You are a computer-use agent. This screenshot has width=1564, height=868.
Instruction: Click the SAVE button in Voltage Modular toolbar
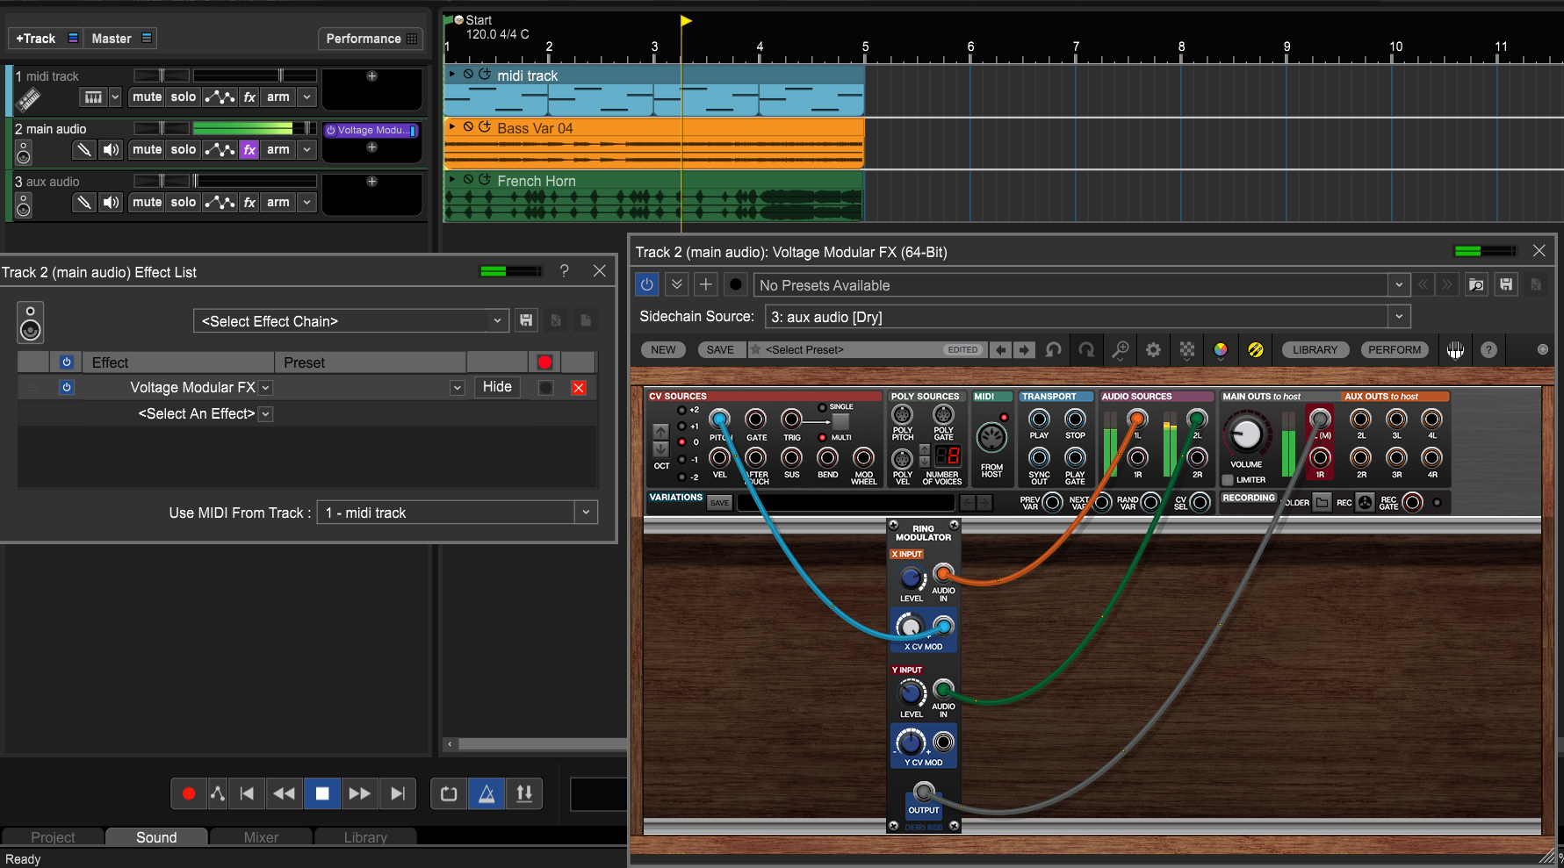[720, 349]
